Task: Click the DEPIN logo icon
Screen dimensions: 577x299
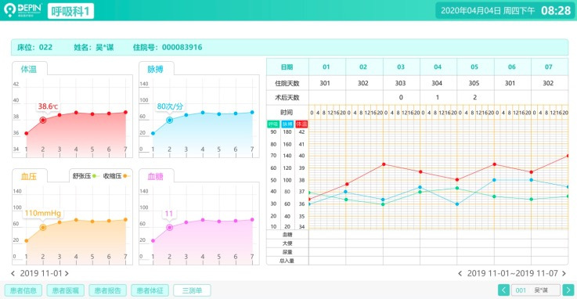Action: coord(10,10)
